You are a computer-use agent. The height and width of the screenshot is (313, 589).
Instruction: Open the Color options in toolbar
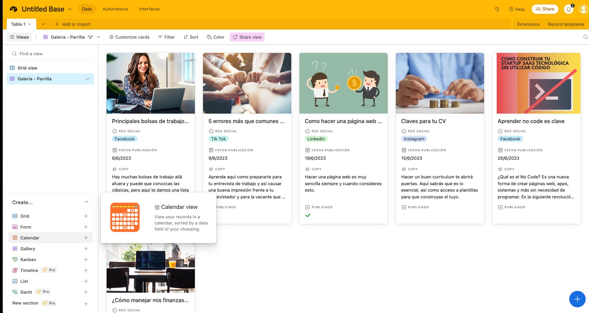click(215, 37)
